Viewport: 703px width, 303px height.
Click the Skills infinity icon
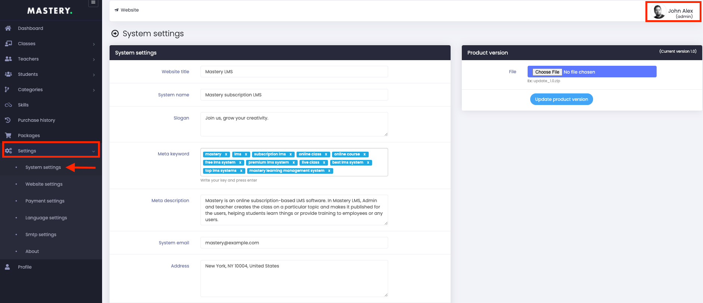(8, 105)
